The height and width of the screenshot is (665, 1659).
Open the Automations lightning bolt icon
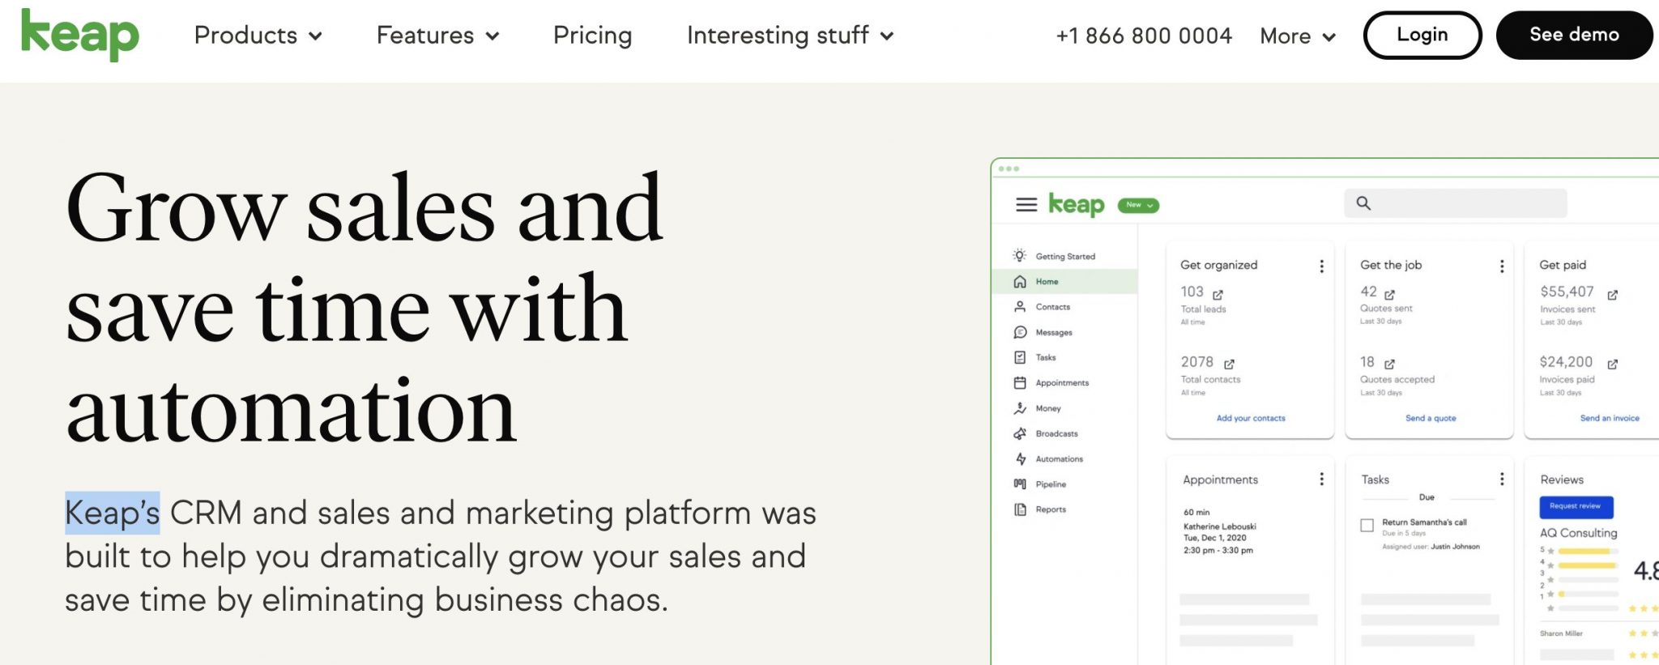click(1021, 458)
